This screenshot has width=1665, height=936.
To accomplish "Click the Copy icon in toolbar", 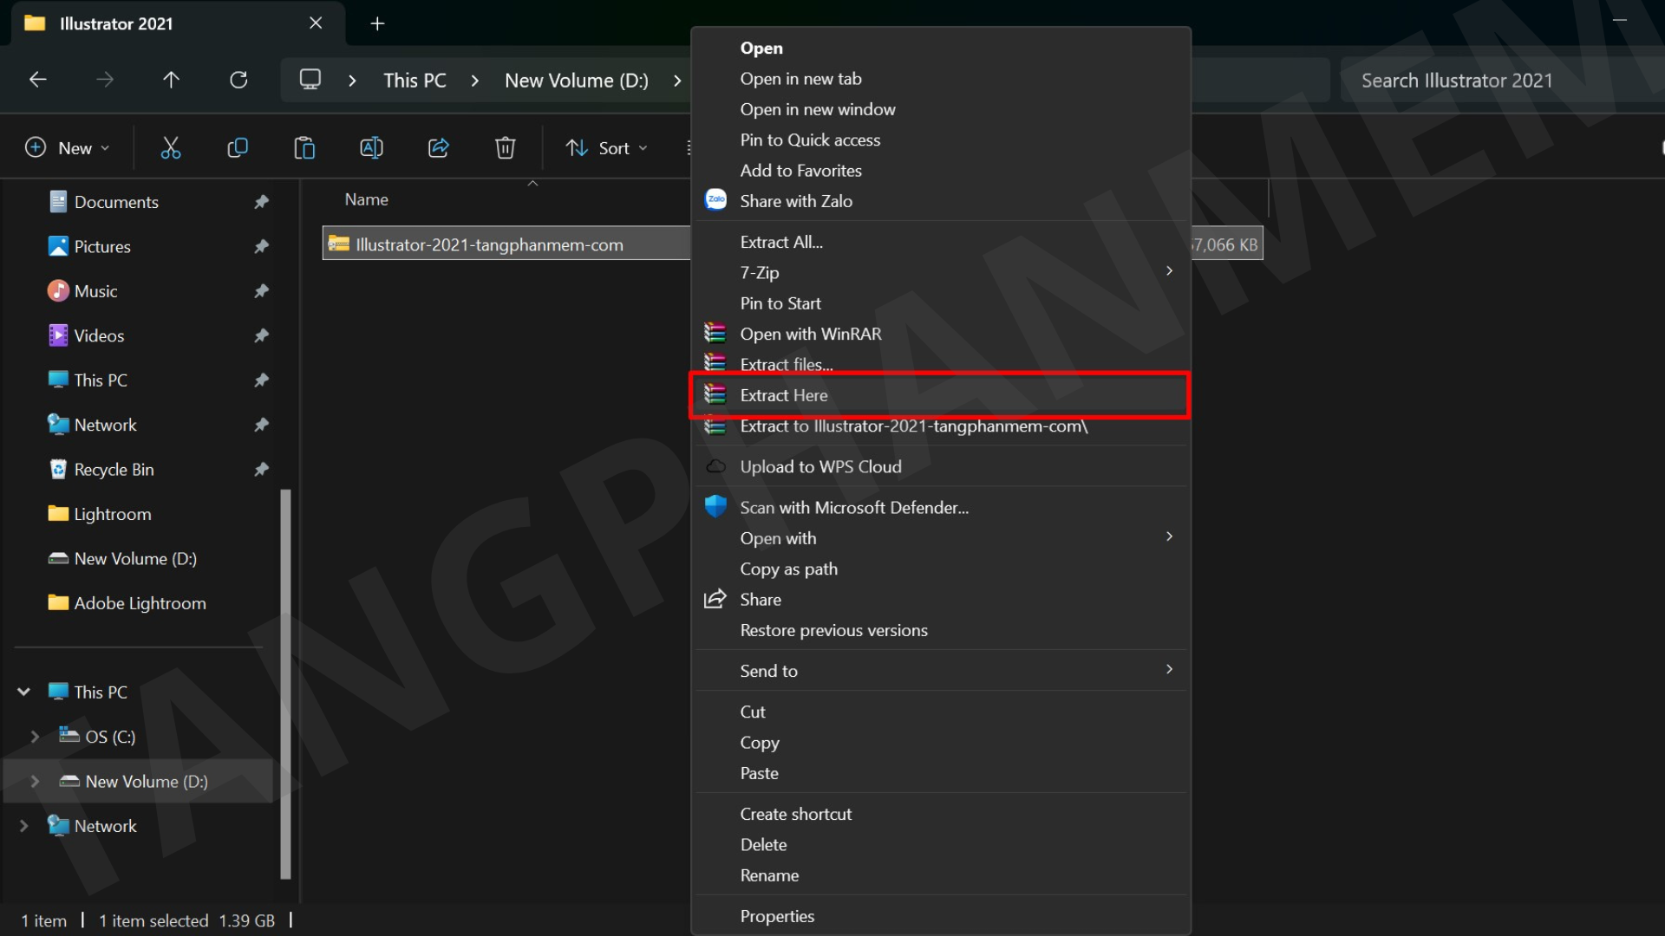I will pyautogui.click(x=238, y=148).
